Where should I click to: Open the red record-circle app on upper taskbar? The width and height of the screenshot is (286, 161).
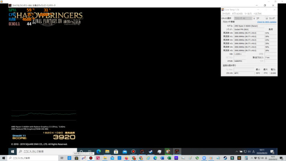133,151
